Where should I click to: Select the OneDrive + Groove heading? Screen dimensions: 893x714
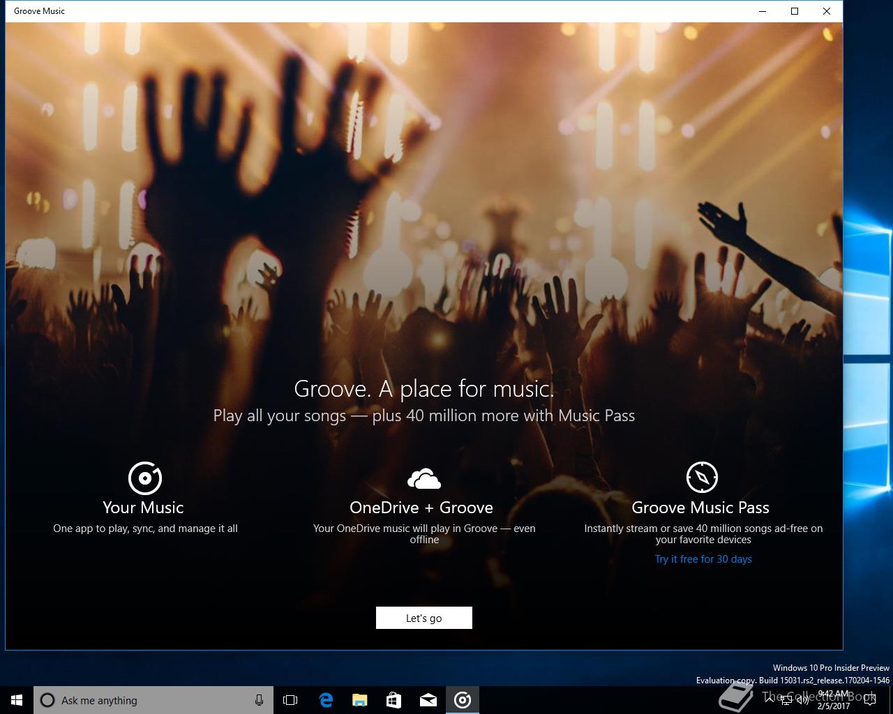coord(421,508)
